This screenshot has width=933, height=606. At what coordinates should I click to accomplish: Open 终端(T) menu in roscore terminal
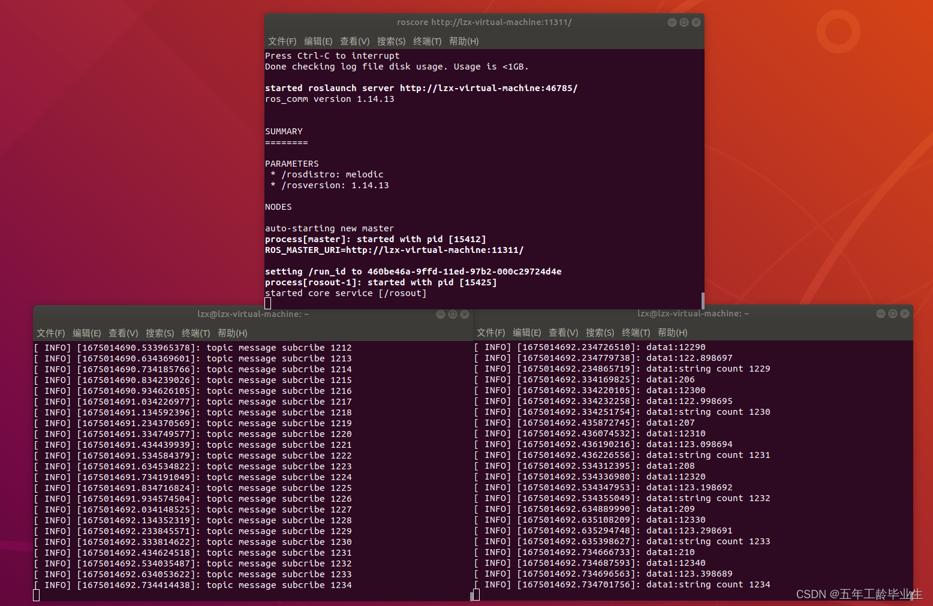[x=427, y=41]
